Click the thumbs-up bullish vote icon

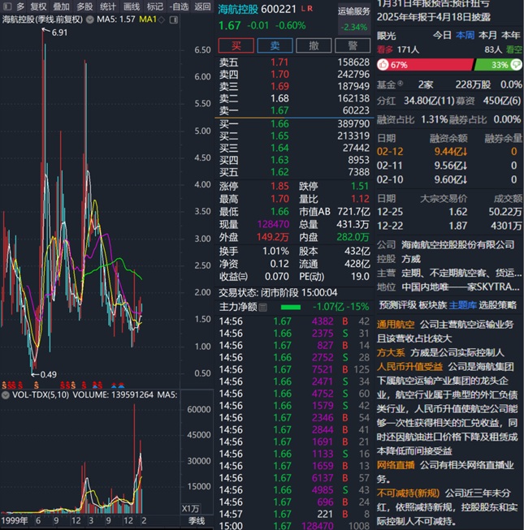[383, 65]
